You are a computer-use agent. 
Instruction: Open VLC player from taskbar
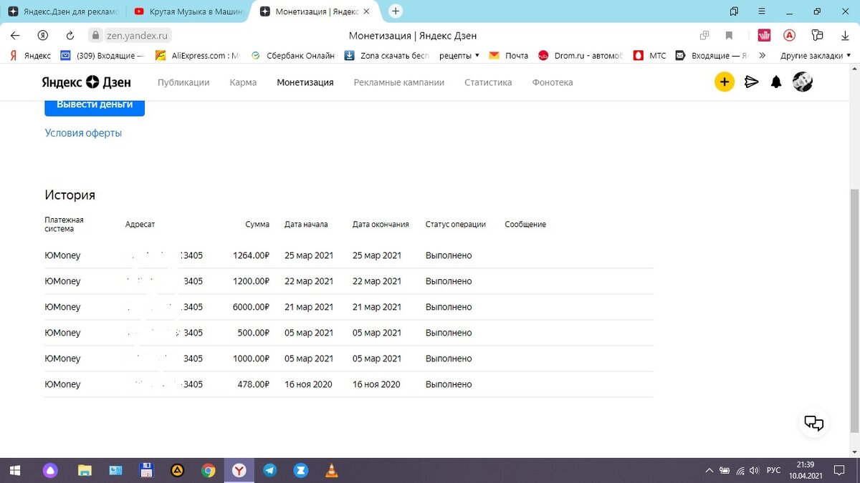(x=331, y=470)
